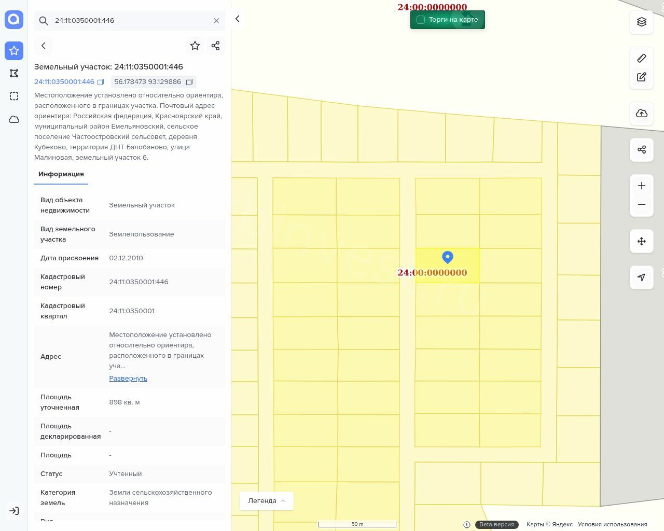Zoom out on the map

click(x=642, y=204)
